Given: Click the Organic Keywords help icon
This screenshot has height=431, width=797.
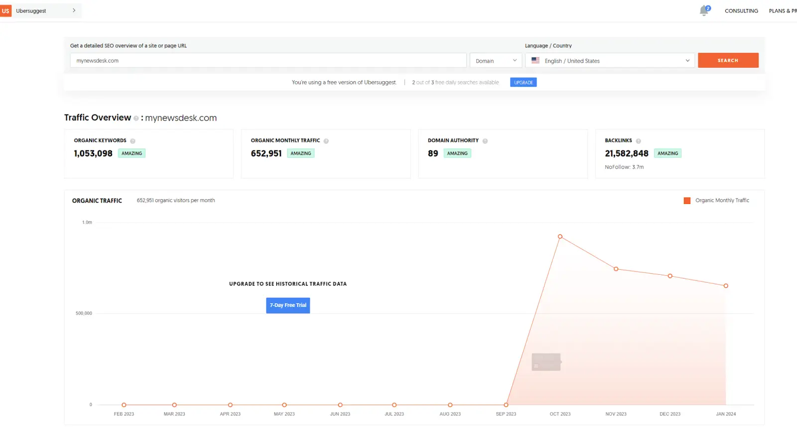Looking at the screenshot, I should point(133,141).
